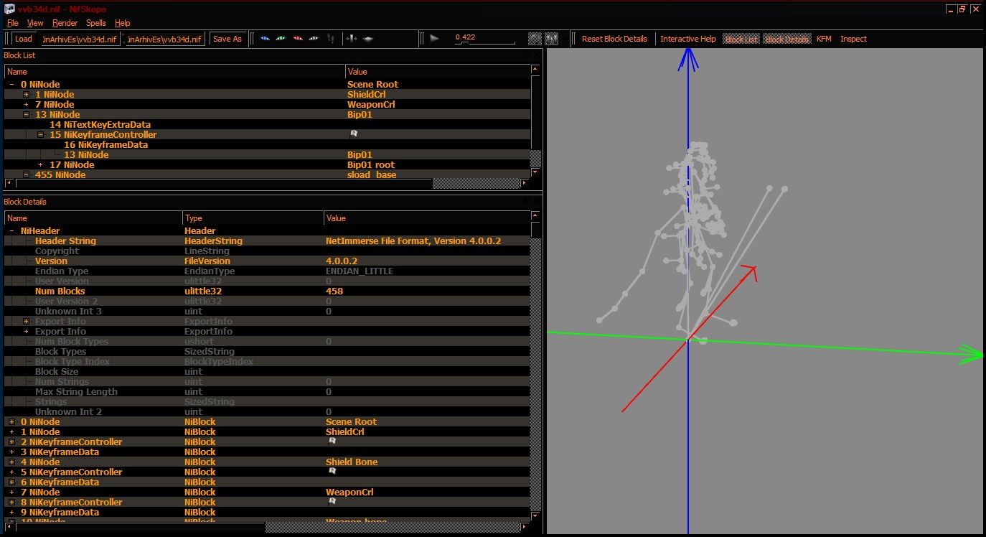Screen dimensions: 986x537
Task: Select 16 NiKeyframeData row
Action: point(268,145)
